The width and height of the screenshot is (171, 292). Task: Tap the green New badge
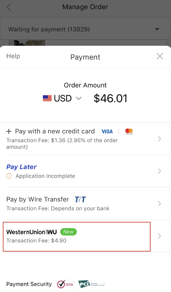pos(69,232)
